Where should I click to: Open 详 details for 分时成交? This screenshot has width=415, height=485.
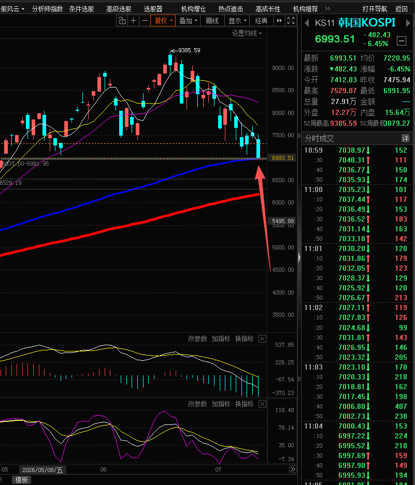click(405, 138)
